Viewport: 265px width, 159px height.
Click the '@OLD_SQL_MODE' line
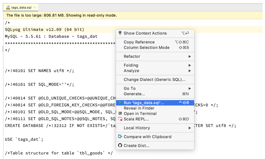point(60,112)
